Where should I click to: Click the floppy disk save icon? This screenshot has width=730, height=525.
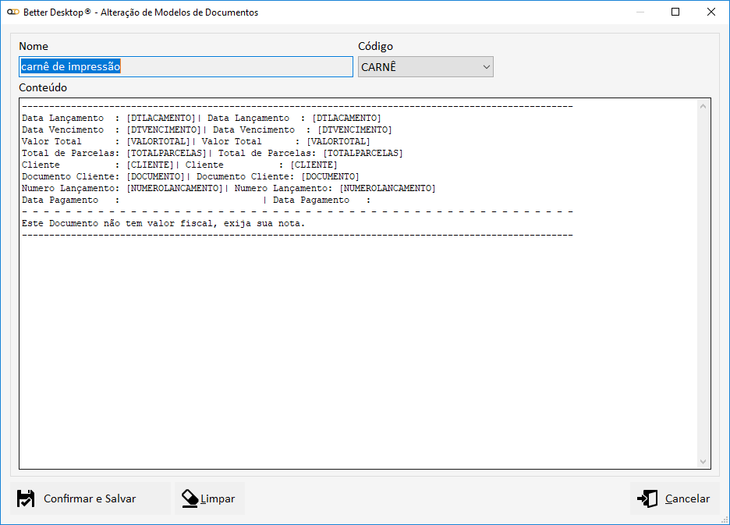coord(26,498)
